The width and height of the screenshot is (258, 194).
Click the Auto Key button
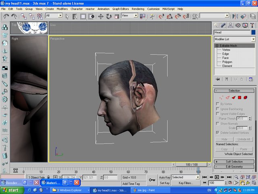tap(164, 177)
